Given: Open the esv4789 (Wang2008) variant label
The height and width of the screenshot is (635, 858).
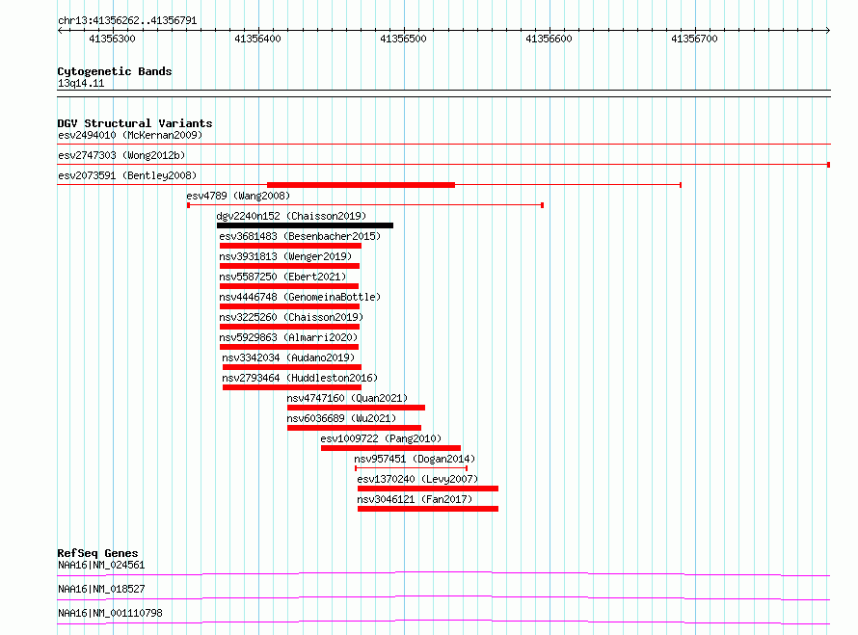Looking at the screenshot, I should click(238, 196).
